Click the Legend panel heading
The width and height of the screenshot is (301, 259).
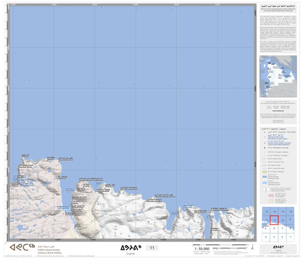pos(274,129)
